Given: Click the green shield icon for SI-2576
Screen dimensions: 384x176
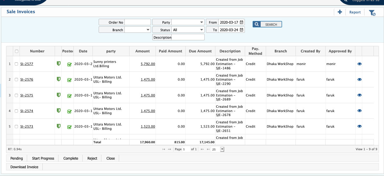Looking at the screenshot, I should click(58, 79).
